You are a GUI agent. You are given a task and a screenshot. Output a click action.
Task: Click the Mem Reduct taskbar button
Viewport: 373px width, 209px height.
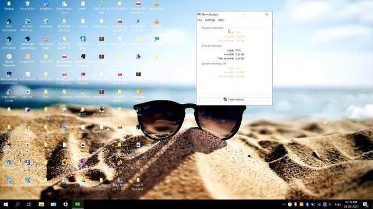(78, 204)
